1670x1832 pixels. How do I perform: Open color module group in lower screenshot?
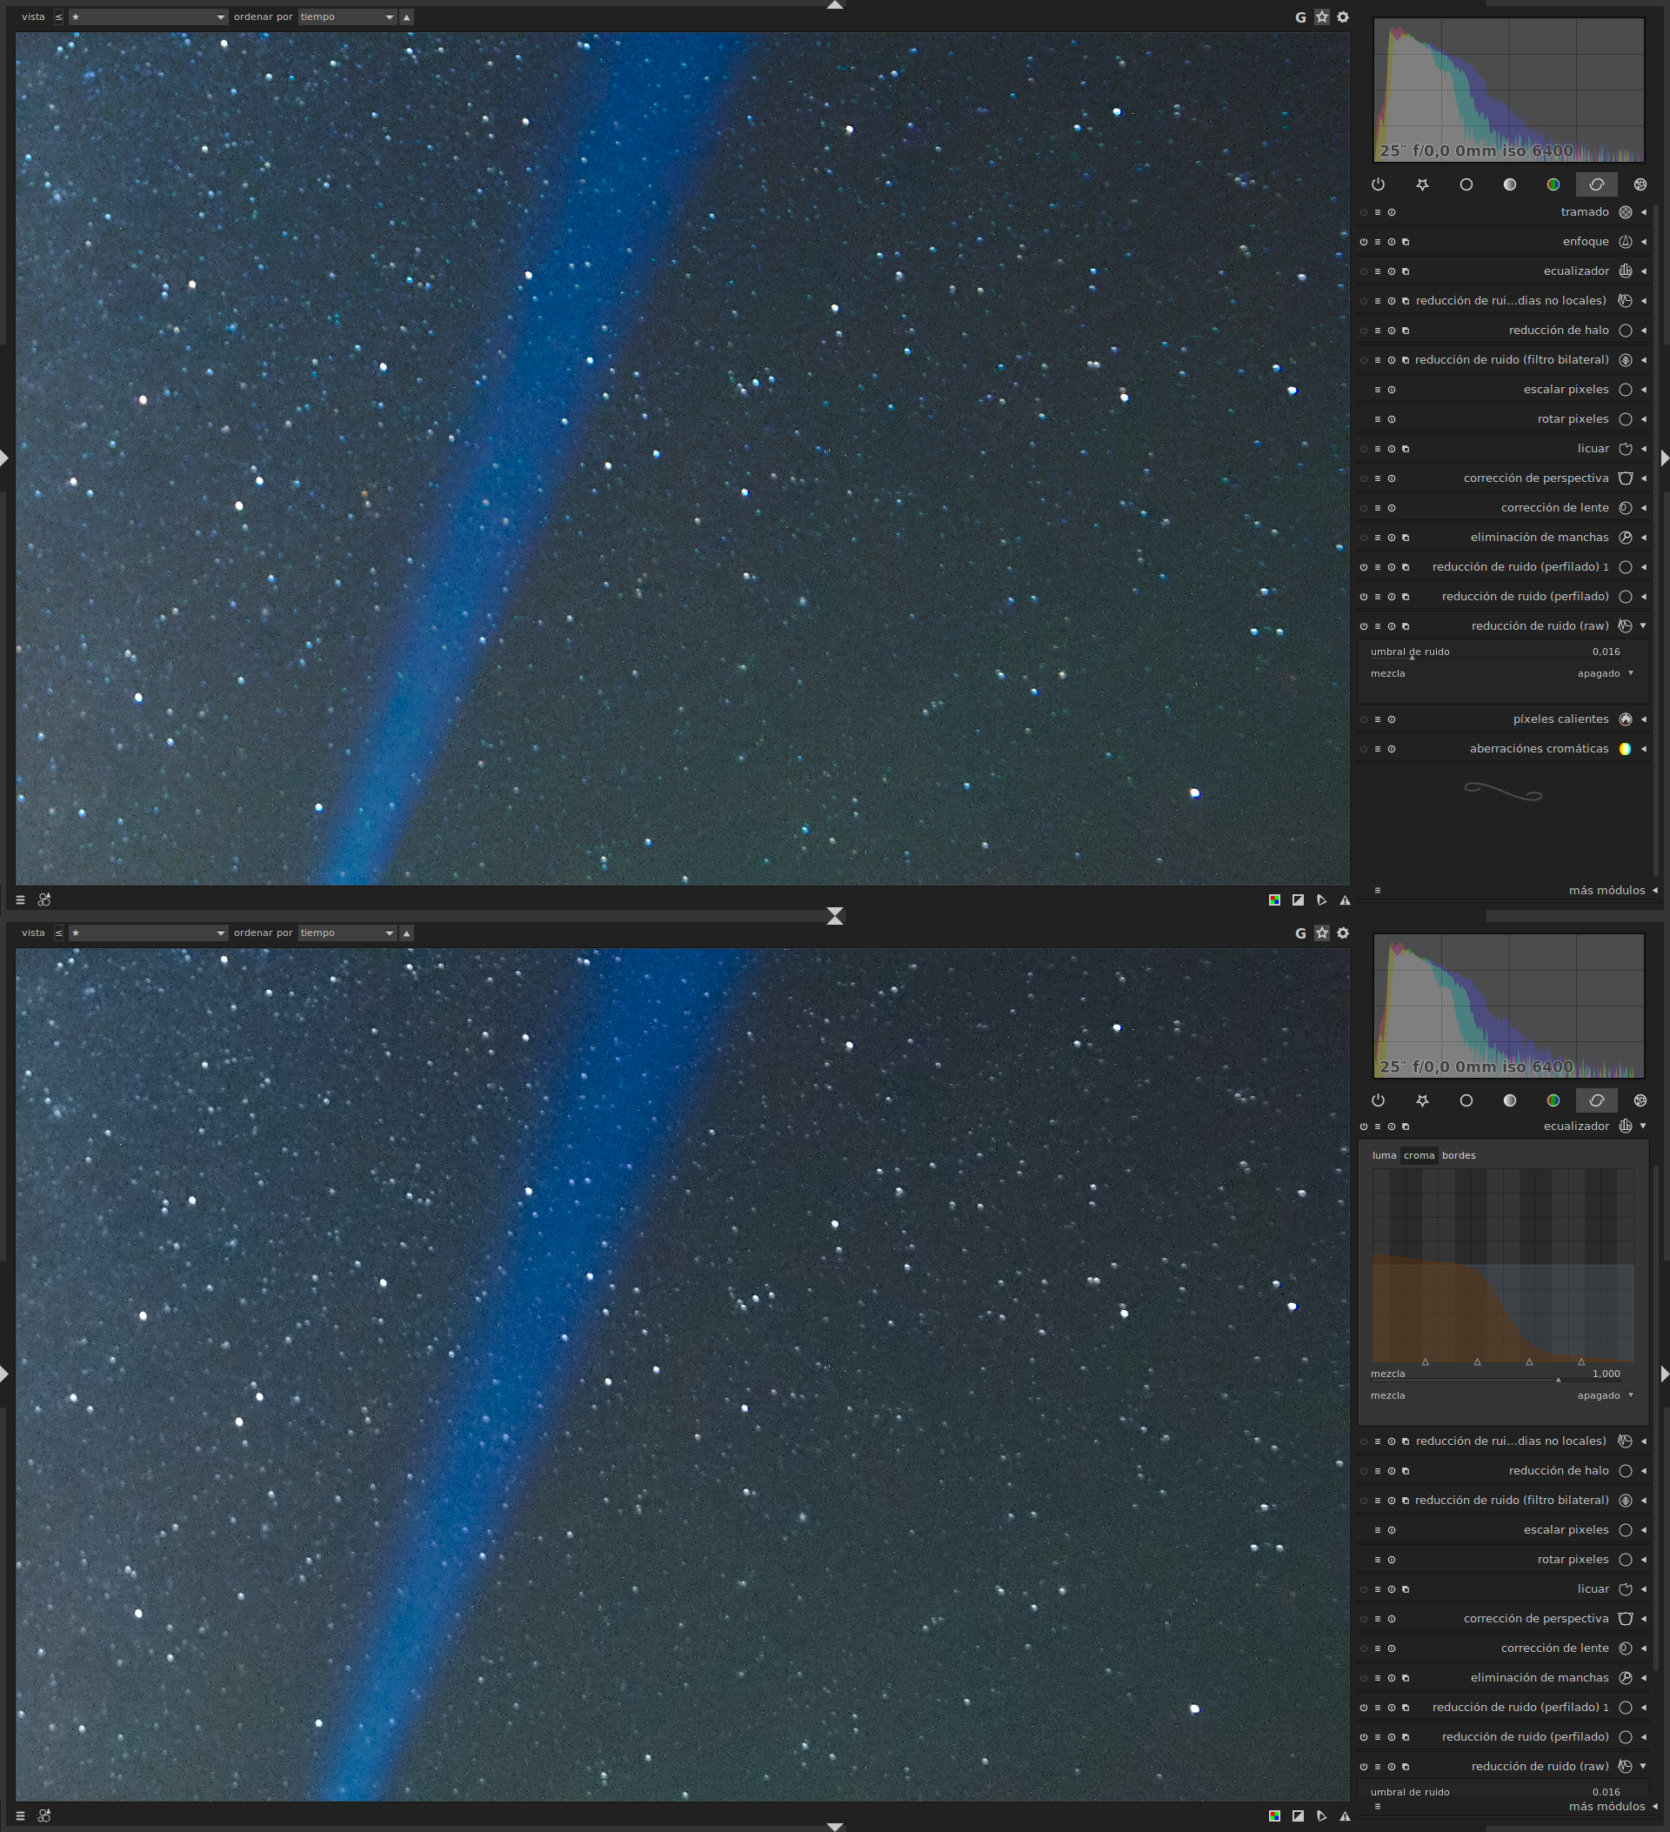[x=1553, y=1100]
